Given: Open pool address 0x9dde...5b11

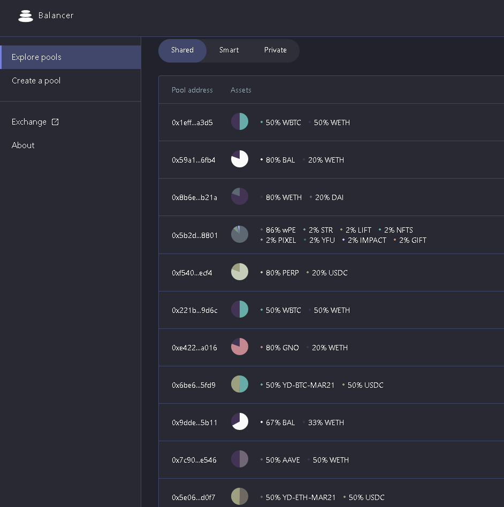Looking at the screenshot, I should 194,423.
